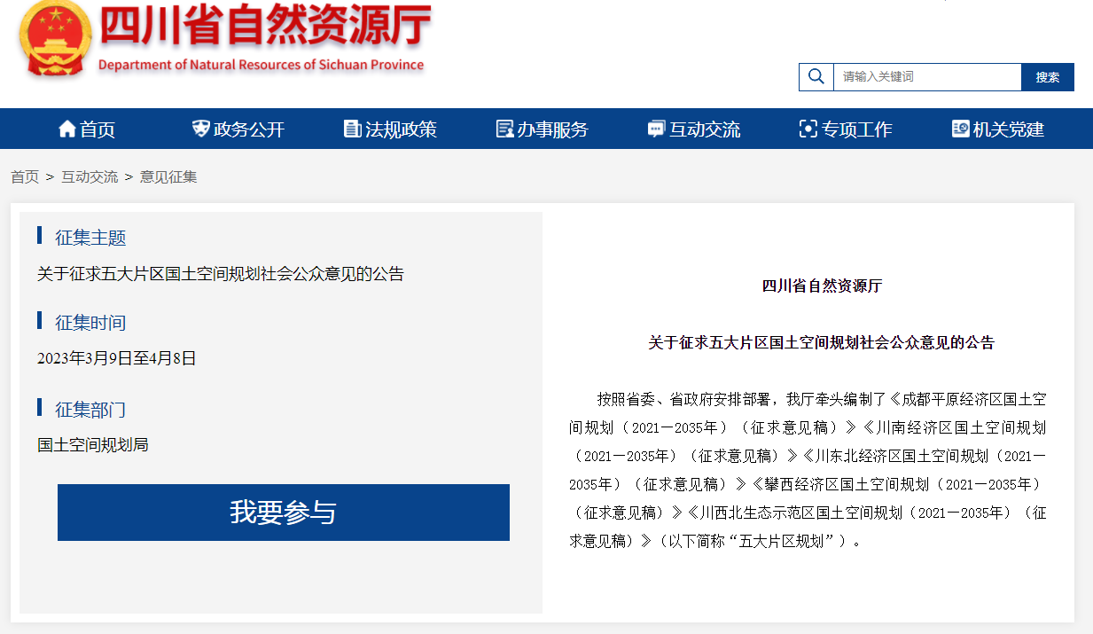Viewport: 1093px width, 634px height.
Task: Click the document icon beside 法规政策
Action: point(352,128)
